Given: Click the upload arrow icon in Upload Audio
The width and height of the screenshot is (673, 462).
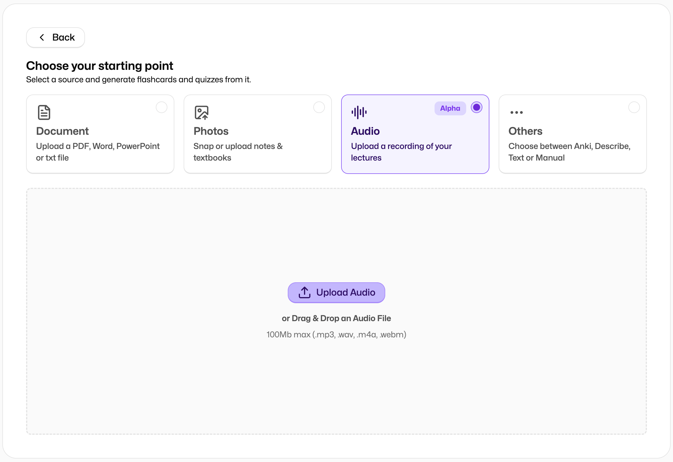Looking at the screenshot, I should [305, 292].
